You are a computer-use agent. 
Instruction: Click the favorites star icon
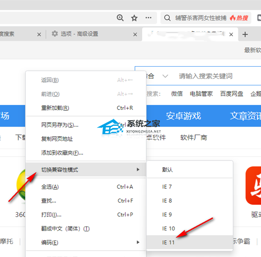pyautogui.click(x=134, y=18)
